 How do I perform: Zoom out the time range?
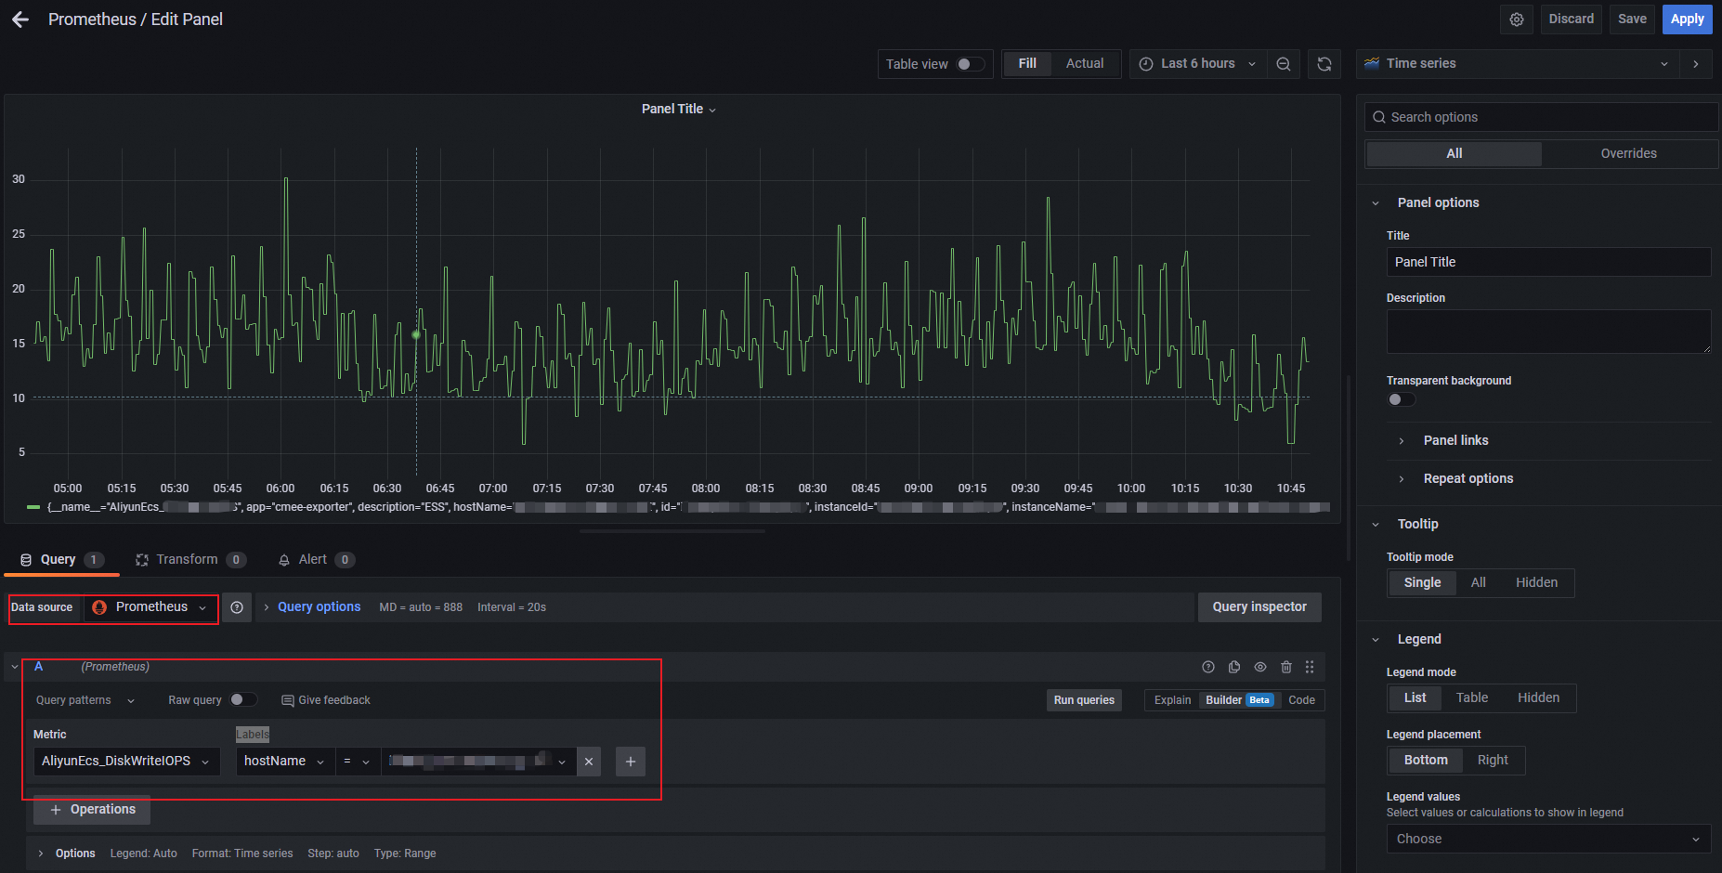coord(1284,64)
